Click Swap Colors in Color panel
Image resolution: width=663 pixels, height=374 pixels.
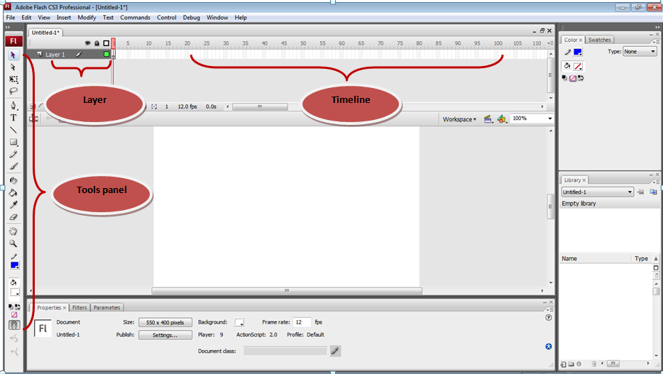pos(581,78)
